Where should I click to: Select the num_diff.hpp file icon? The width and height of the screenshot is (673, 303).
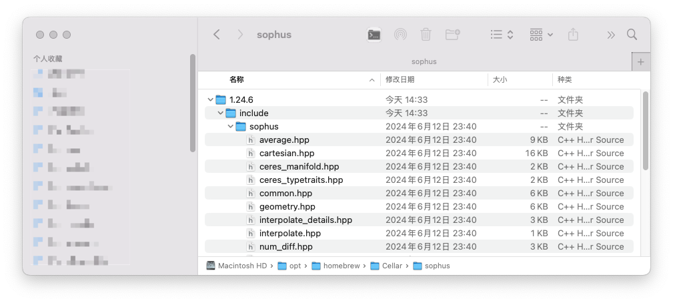pos(251,246)
